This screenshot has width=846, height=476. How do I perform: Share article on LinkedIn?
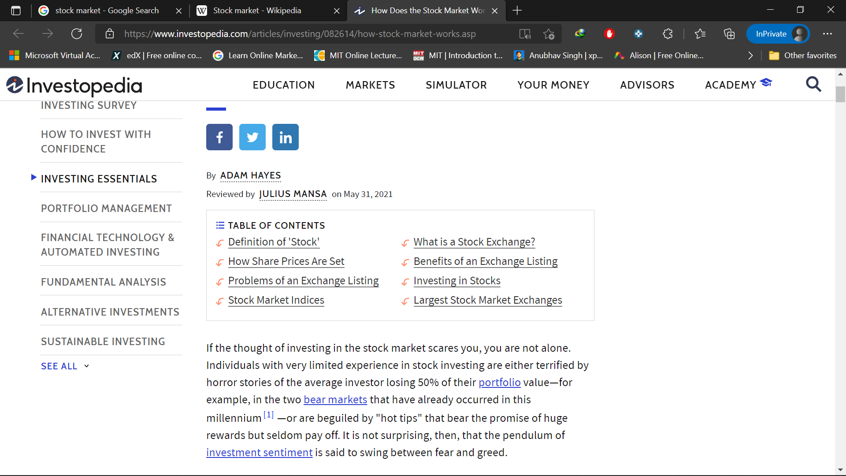285,137
